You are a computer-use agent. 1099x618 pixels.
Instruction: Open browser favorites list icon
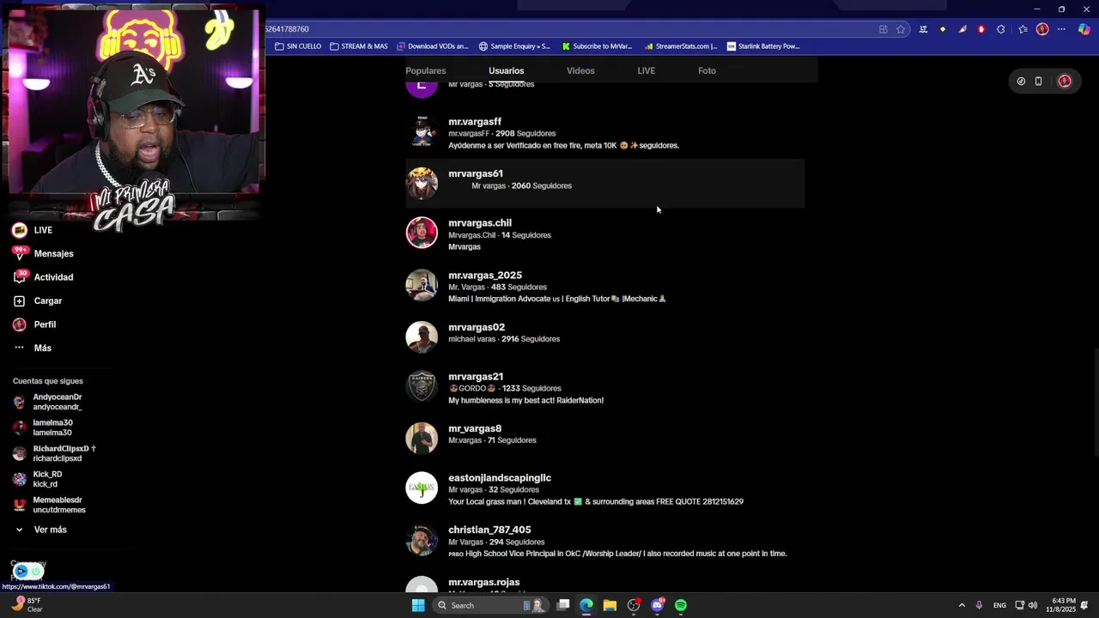point(1023,29)
